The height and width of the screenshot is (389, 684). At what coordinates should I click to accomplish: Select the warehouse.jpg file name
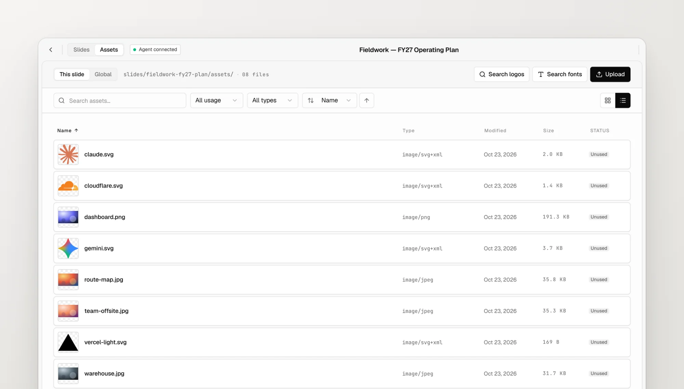(x=104, y=374)
